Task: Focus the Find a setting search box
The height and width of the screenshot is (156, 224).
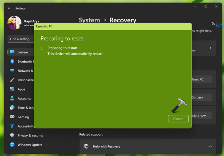Action: tap(21, 39)
